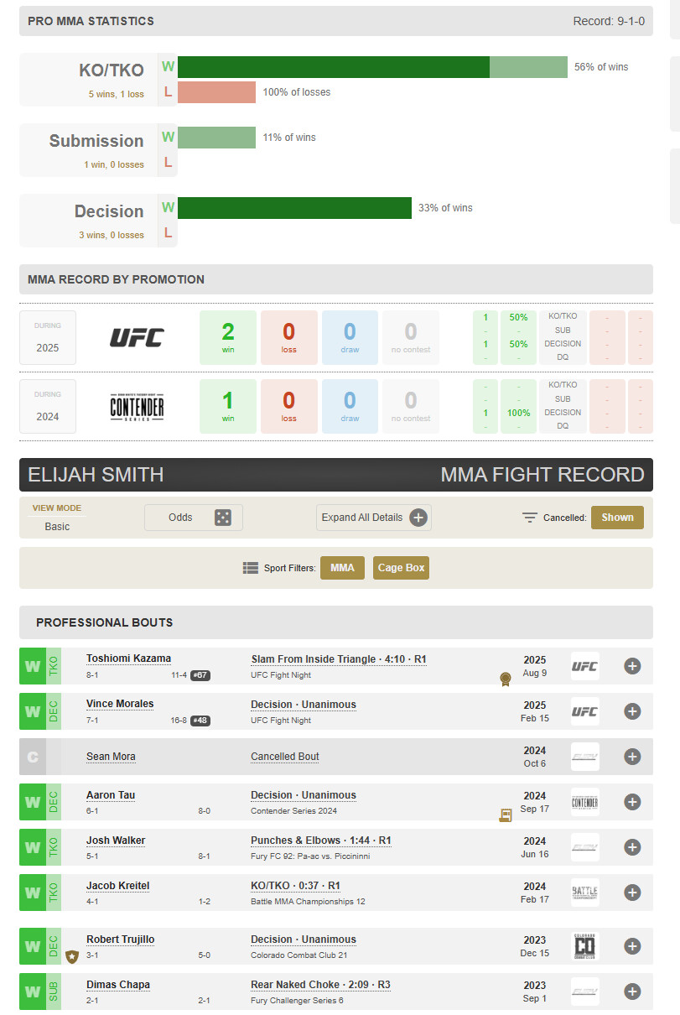The image size is (680, 1015).
Task: Click the Colorado Combat Club logo on Trujillo row
Action: [584, 946]
